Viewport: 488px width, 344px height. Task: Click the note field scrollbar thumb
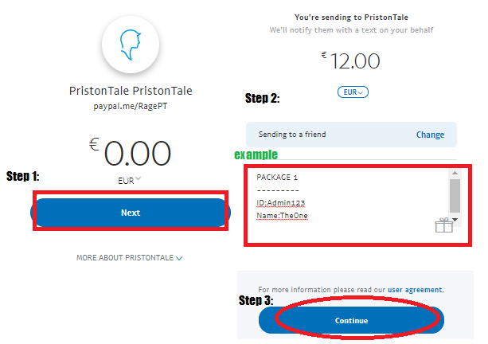(x=455, y=196)
